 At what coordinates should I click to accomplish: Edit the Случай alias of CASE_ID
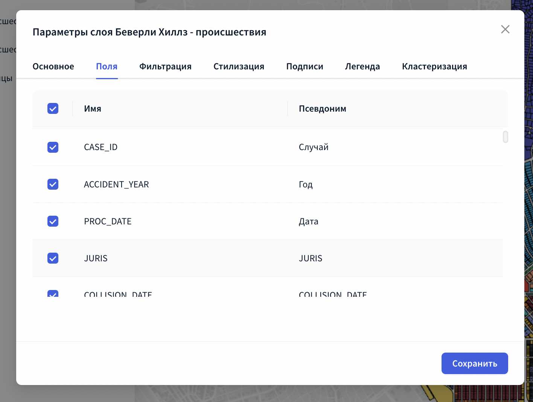click(x=314, y=147)
